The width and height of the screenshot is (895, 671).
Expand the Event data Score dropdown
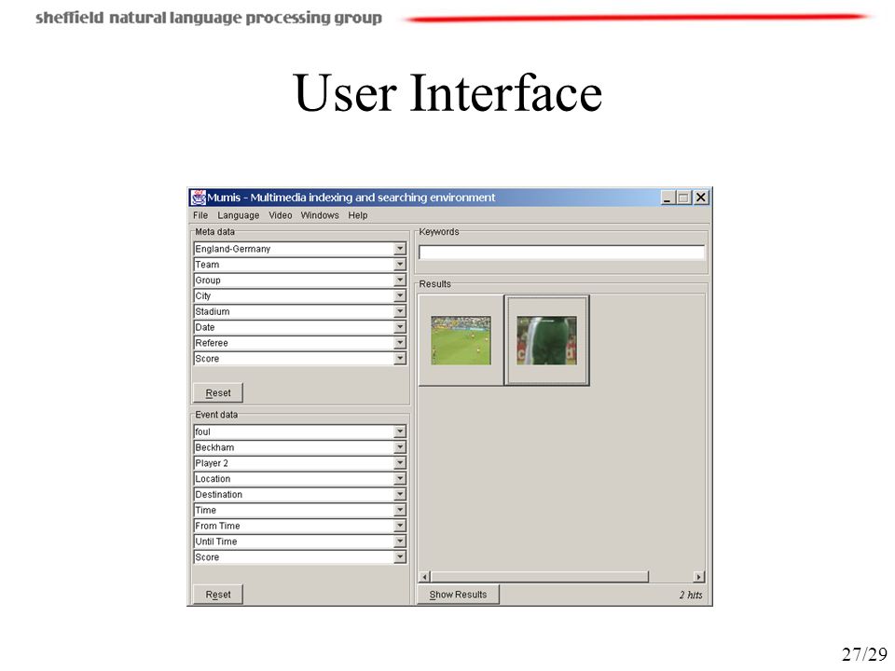coord(400,557)
